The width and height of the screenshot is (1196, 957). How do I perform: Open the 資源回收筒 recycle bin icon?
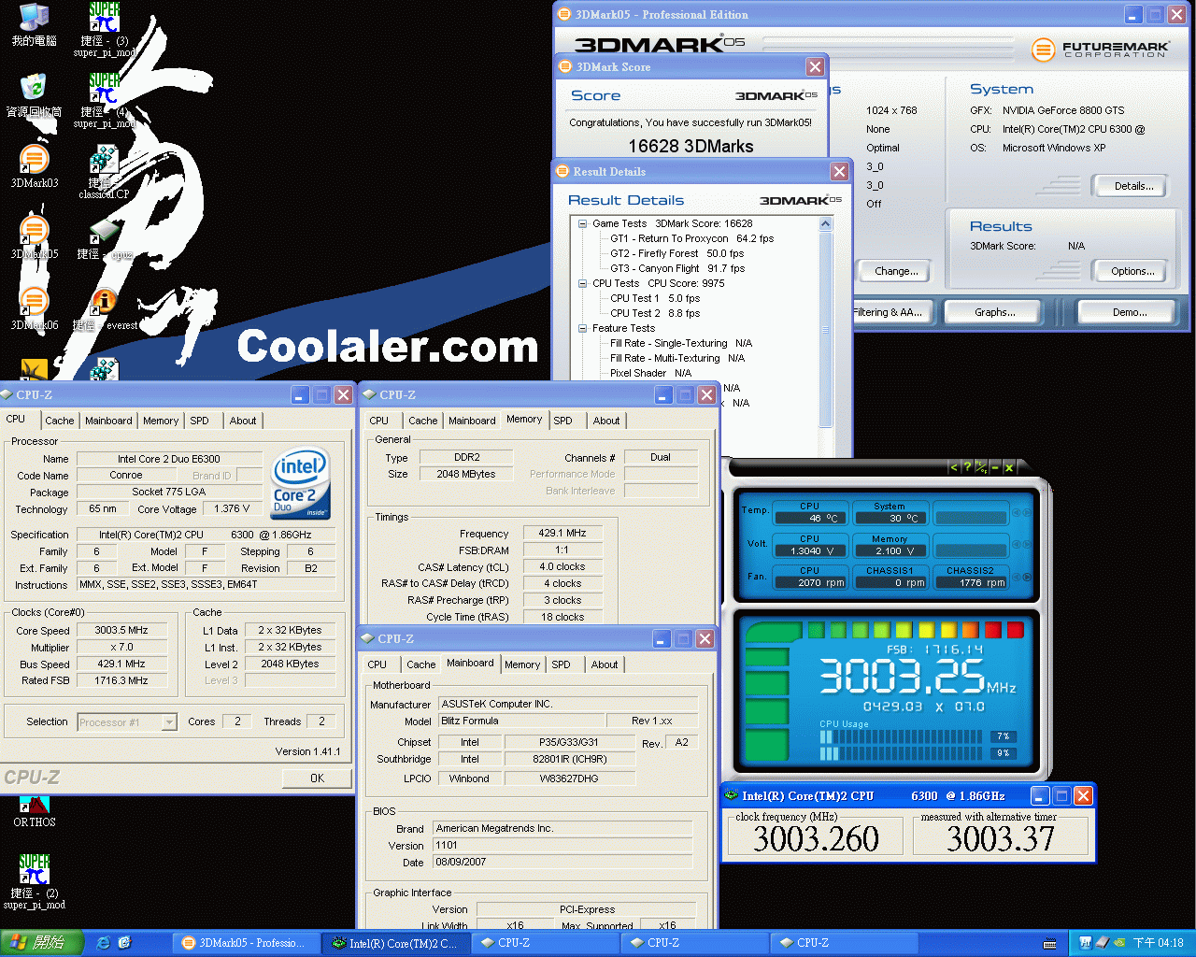(34, 95)
